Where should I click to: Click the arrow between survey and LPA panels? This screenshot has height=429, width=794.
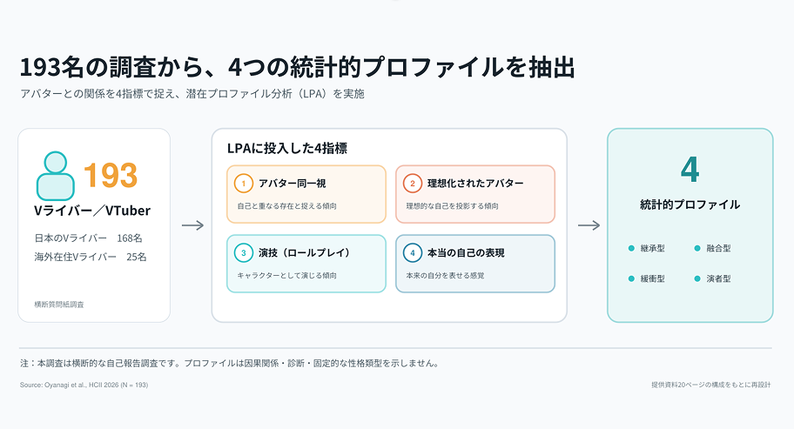coord(193,225)
